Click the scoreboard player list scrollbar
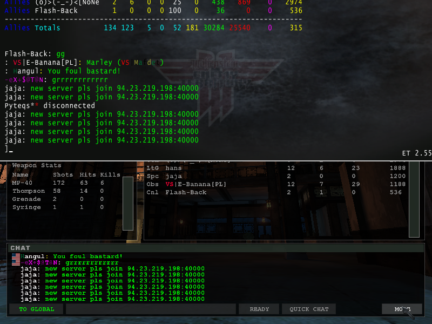This screenshot has height=324, width=432. point(414,199)
